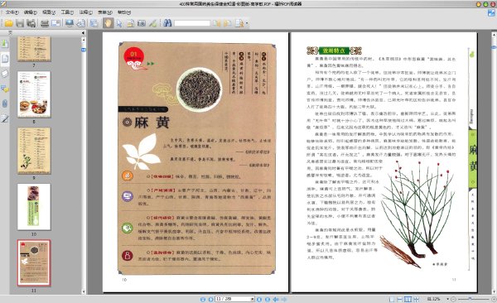Open the zoom percentage dropdown
This screenshot has height=303, width=497.
coord(447,299)
